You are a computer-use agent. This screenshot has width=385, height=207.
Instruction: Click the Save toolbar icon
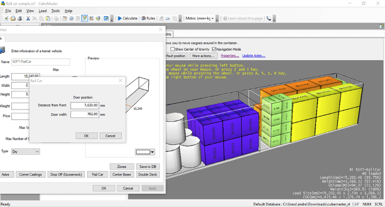click(x=20, y=18)
